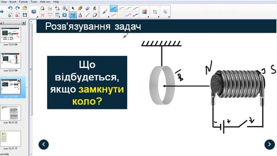Open the selected page thumbnail's menu arrow

click(x=19, y=81)
